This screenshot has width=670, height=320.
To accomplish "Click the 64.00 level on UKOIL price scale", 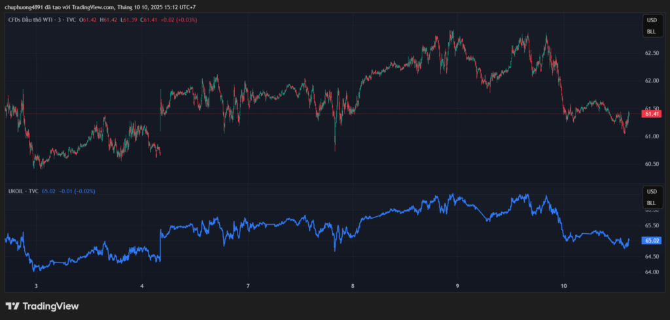I will 652,272.
